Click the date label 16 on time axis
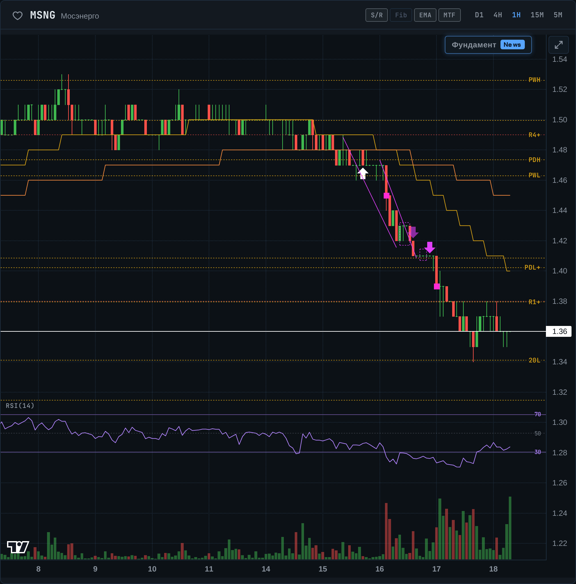 (380, 569)
